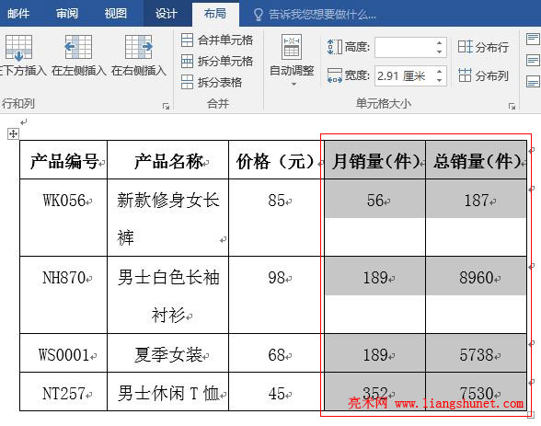Open the AutoFit (自动调整) dropdown

(x=292, y=61)
